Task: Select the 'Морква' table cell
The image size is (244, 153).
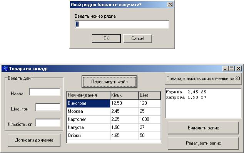Action: (89, 111)
